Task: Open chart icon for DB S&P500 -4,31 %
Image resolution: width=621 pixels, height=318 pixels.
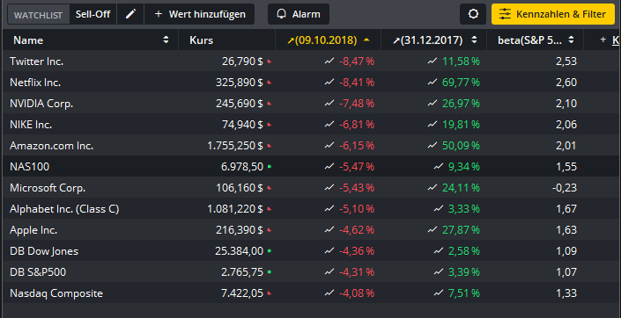Action: click(329, 272)
